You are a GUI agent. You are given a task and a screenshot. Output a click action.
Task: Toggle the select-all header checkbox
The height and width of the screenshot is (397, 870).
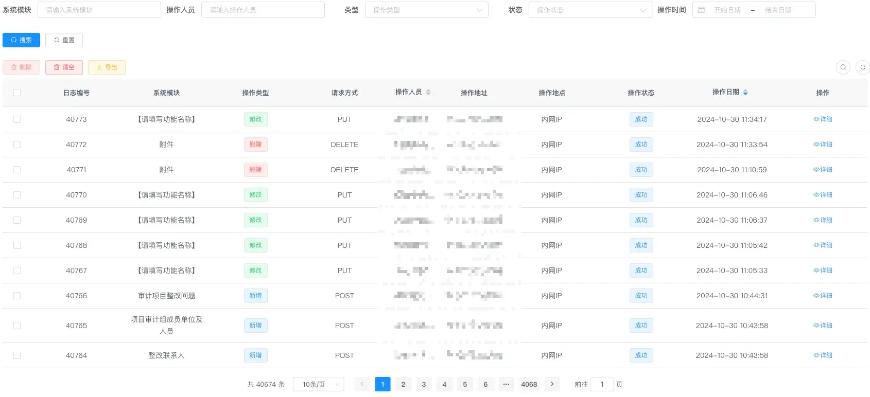17,93
